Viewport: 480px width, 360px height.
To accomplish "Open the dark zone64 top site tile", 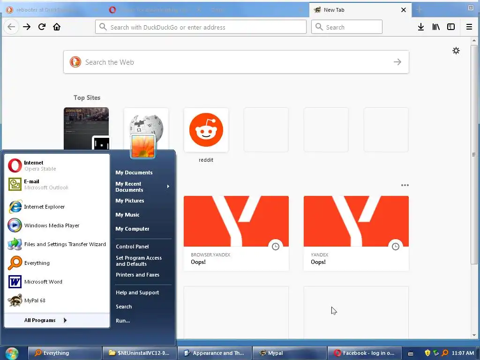I will click(86, 128).
